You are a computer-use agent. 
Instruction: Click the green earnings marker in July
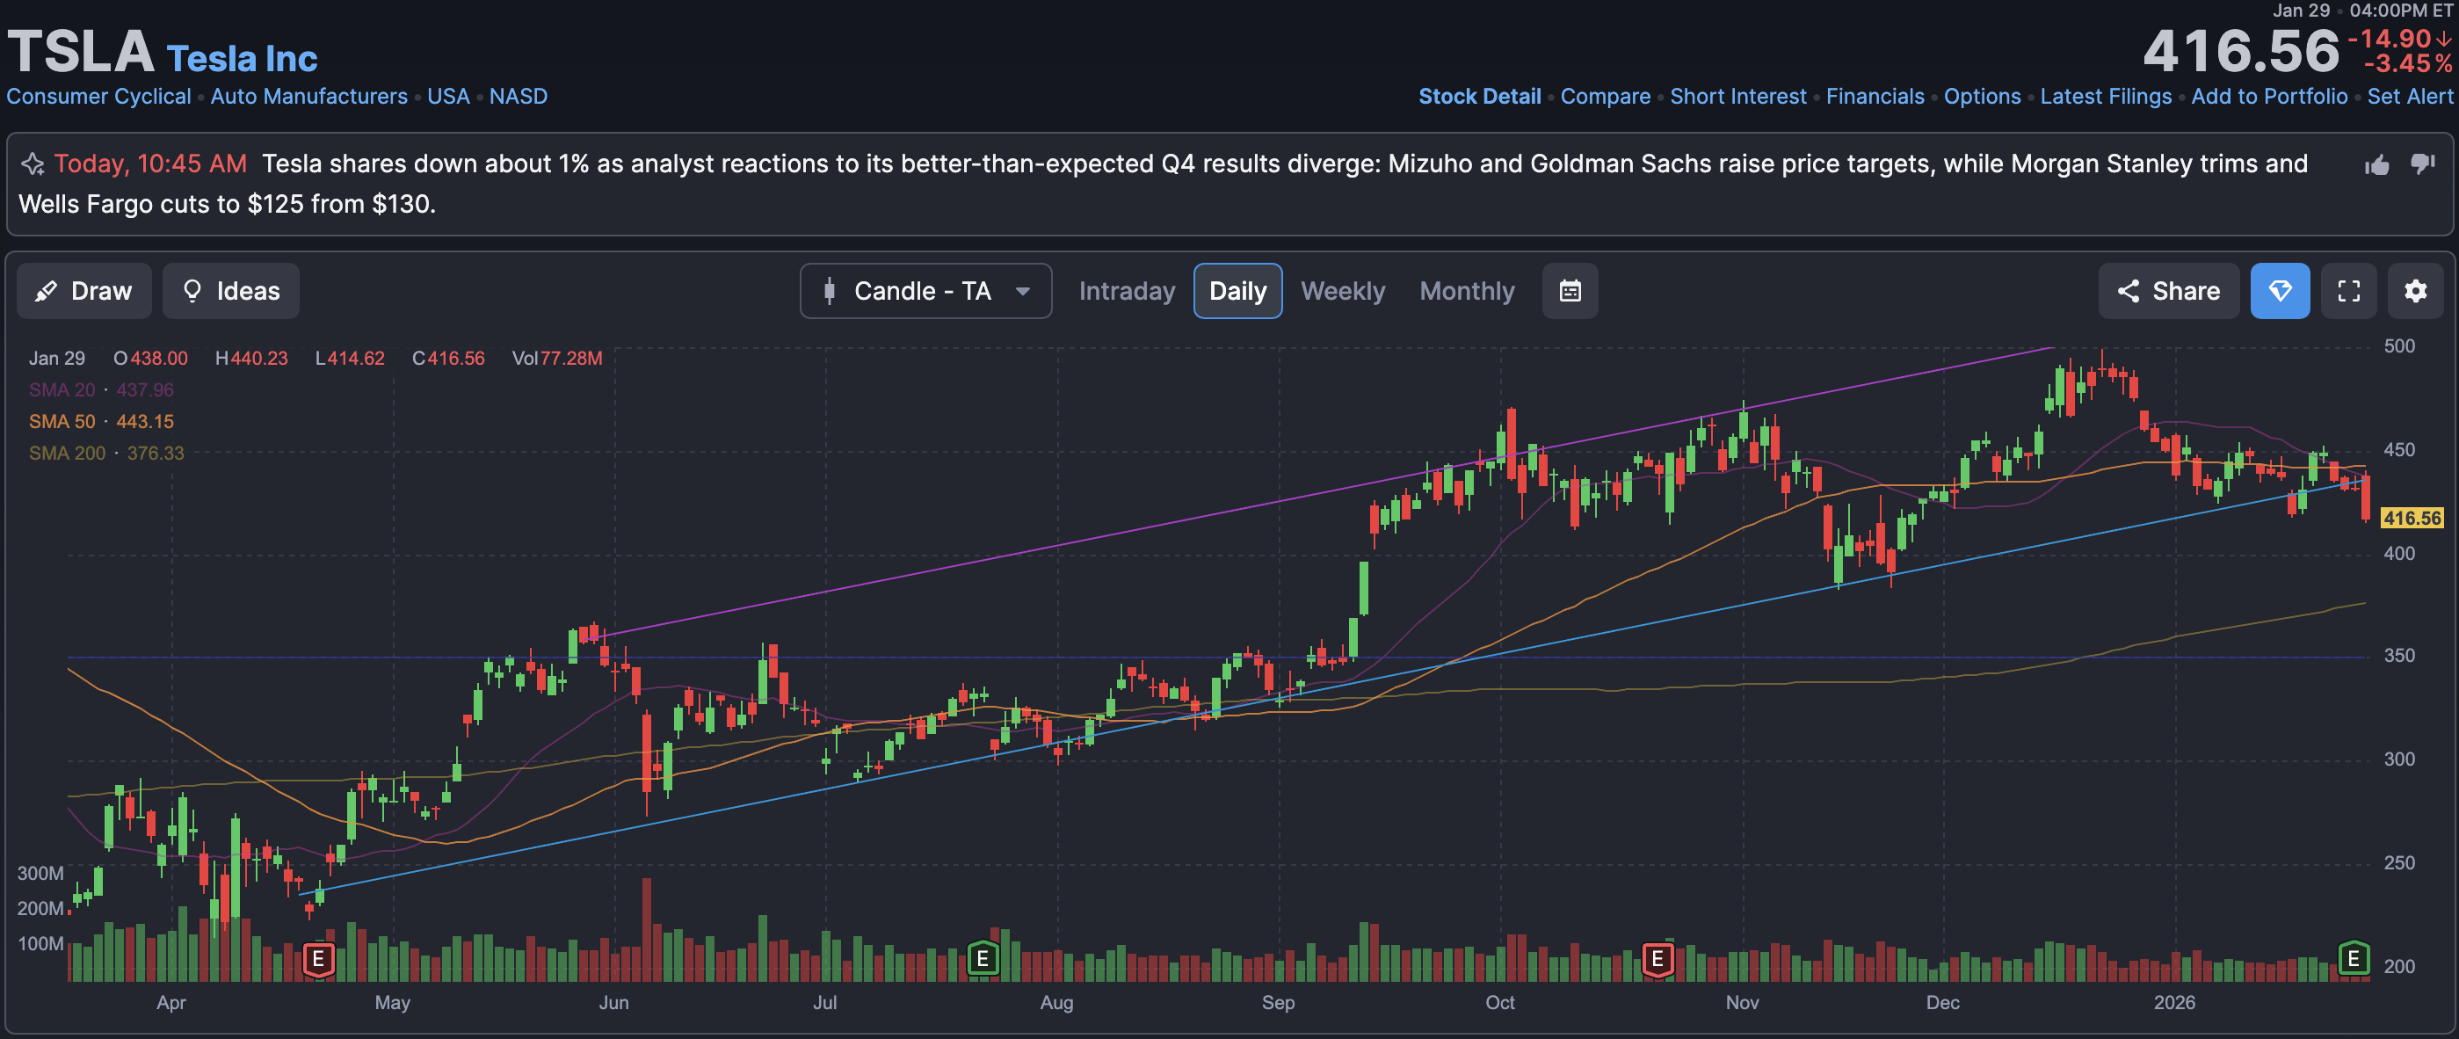983,957
